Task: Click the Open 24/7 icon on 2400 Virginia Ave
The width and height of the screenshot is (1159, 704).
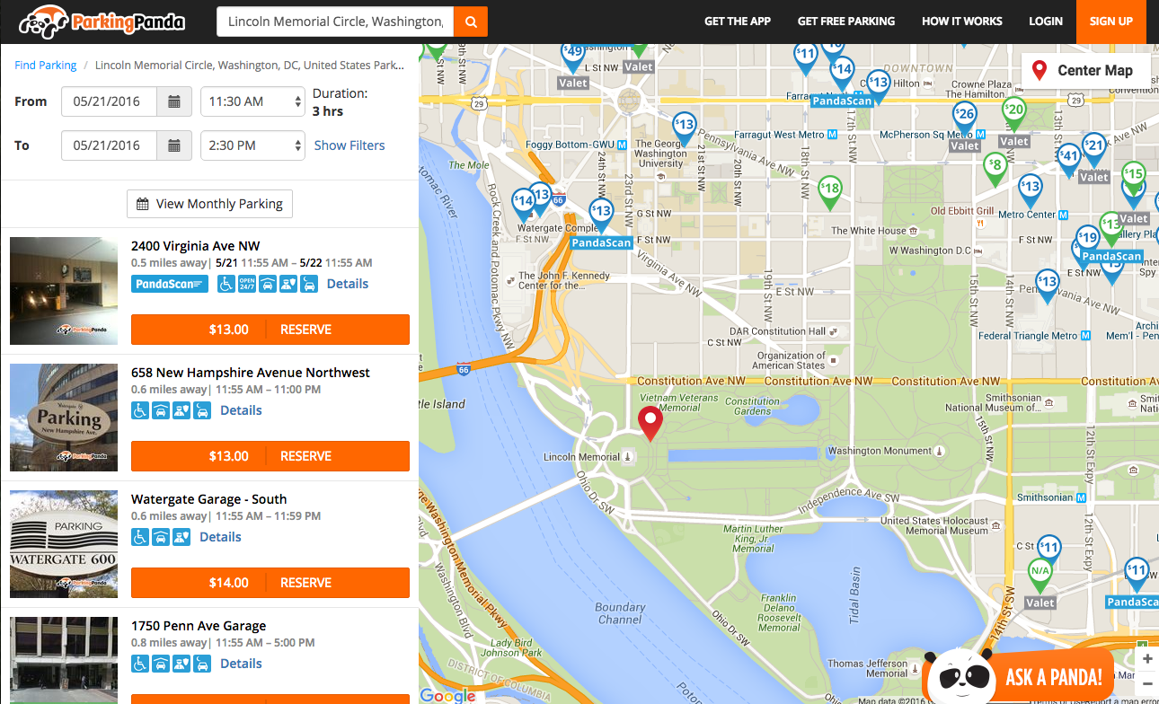Action: [x=246, y=284]
